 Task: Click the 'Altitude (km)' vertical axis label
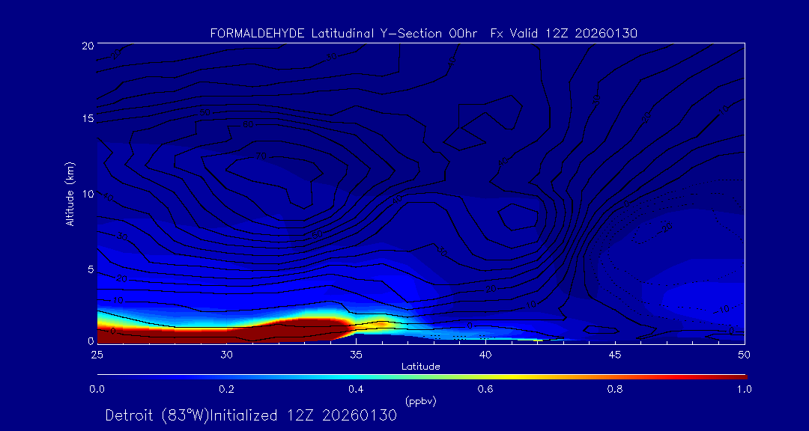coord(70,193)
